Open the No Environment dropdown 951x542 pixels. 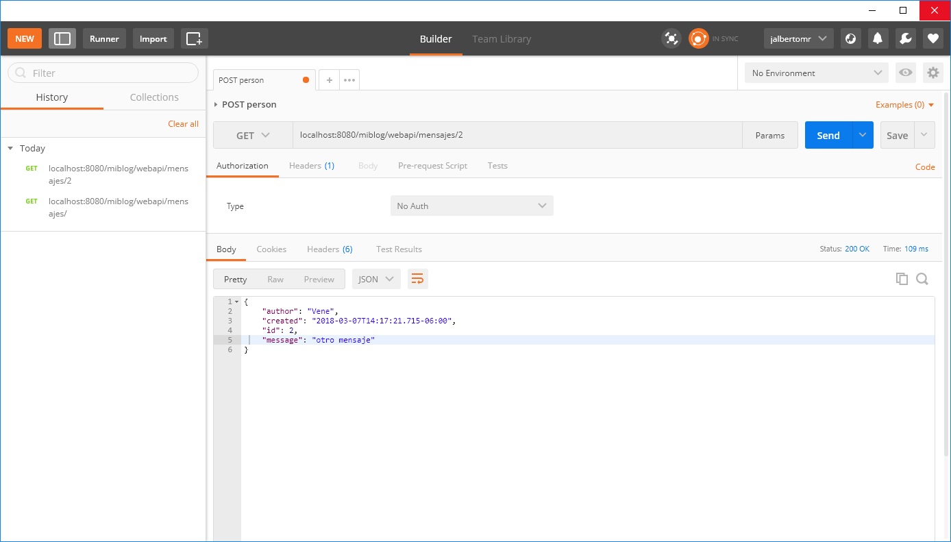(816, 73)
